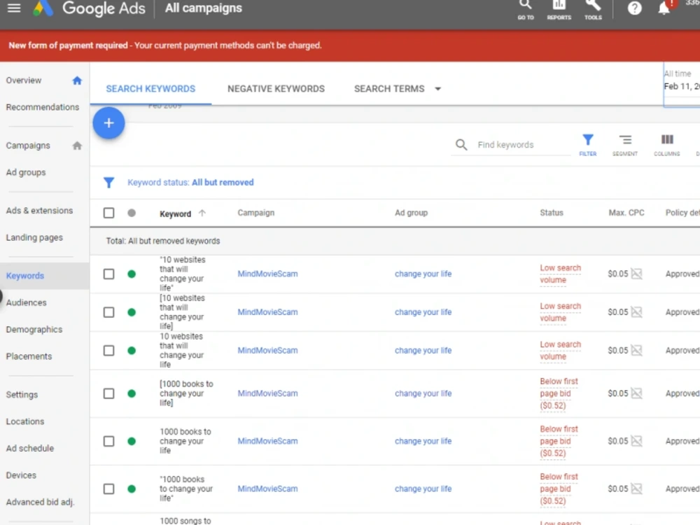Click the funnel icon beside Keyword status
Screen dimensions: 700x525
109,182
